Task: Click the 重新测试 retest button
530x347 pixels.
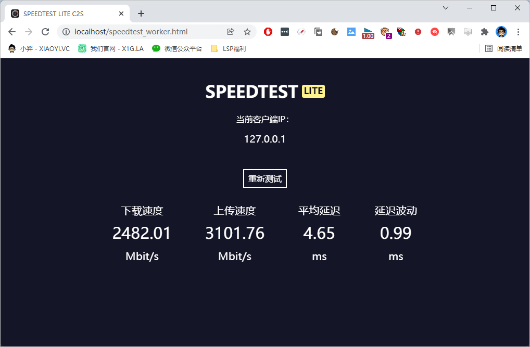Action: click(264, 178)
